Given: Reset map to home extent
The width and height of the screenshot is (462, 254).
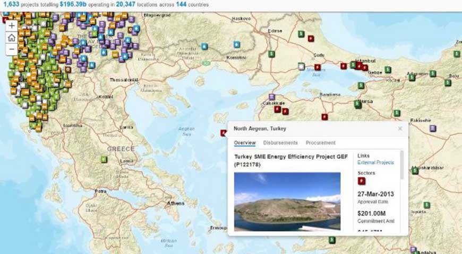Looking at the screenshot, I should click(x=11, y=38).
